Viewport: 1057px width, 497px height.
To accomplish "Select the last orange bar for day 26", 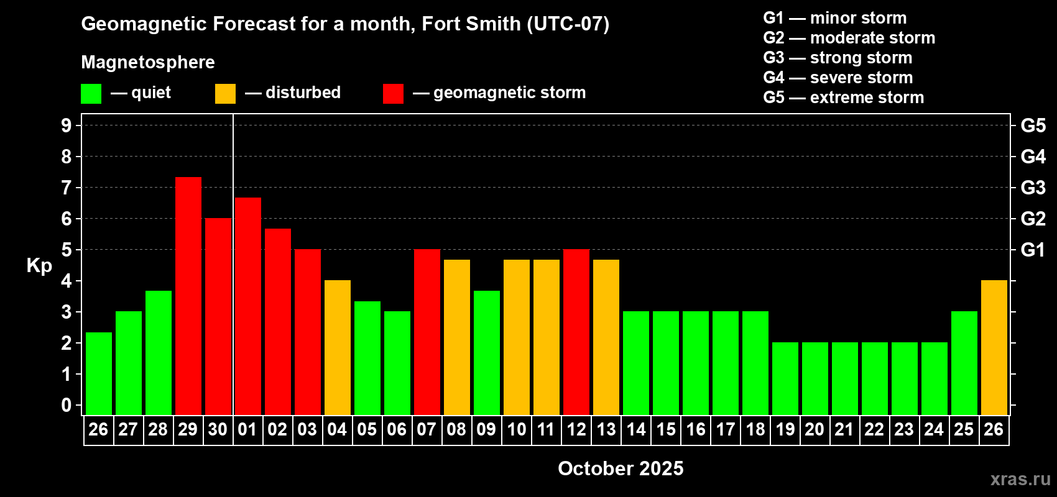I will coord(994,347).
